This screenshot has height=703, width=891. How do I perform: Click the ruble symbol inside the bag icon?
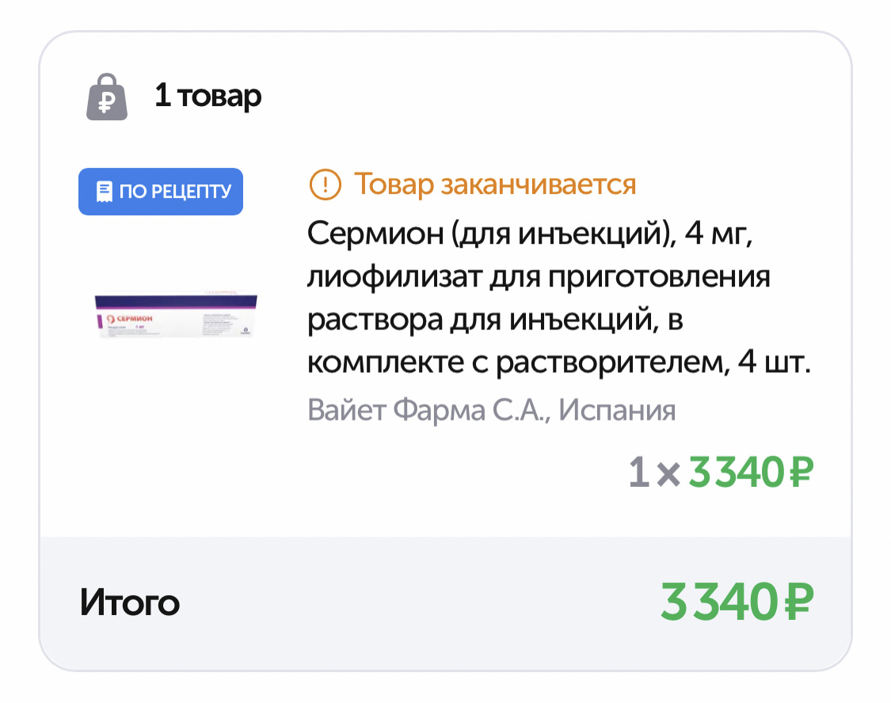coord(106,101)
